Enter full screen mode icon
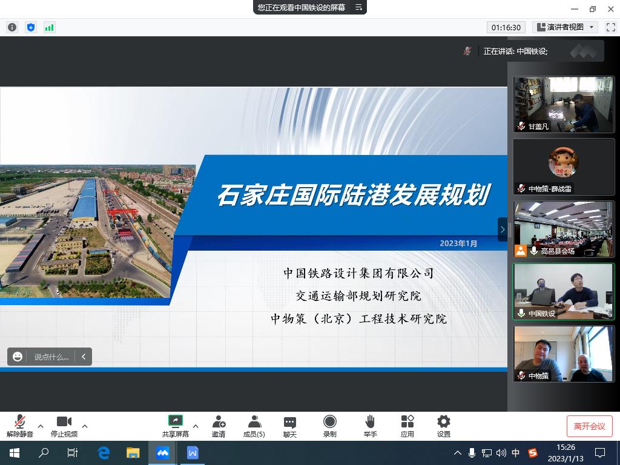Screen dimensions: 620x465 coord(610,27)
